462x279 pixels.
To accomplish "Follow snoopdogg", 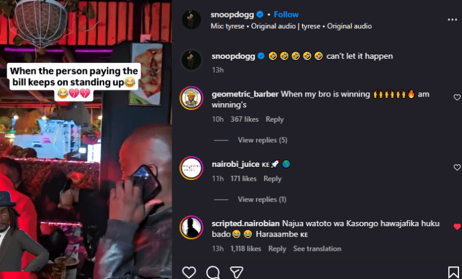I will pyautogui.click(x=286, y=14).
